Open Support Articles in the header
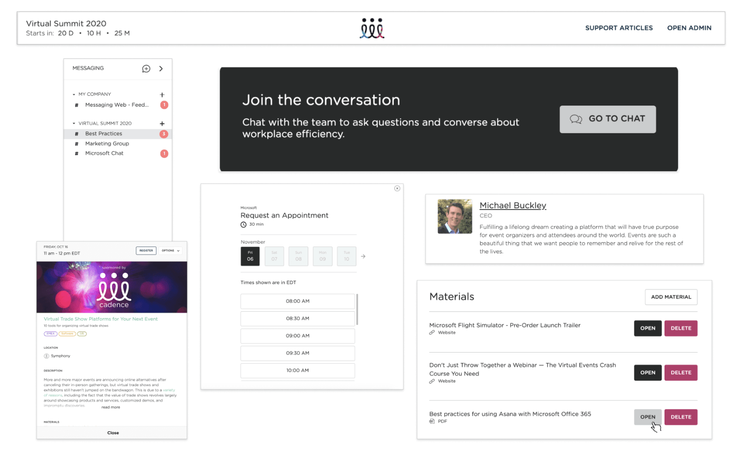The width and height of the screenshot is (740, 462). pyautogui.click(x=619, y=28)
